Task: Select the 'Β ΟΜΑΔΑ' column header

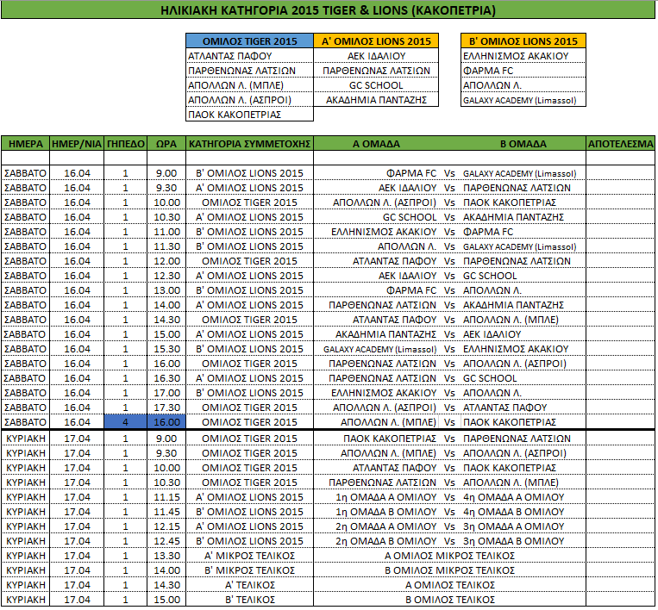Action: (x=523, y=144)
